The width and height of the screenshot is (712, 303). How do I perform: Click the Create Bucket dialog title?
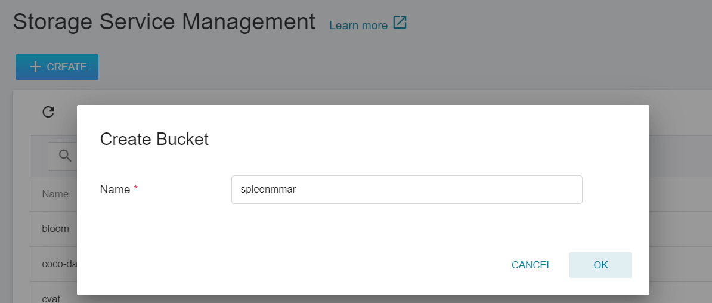pyautogui.click(x=154, y=139)
